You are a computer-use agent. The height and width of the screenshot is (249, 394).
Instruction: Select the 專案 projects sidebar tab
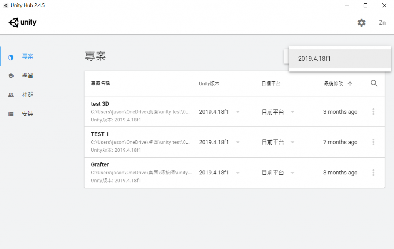click(x=28, y=56)
